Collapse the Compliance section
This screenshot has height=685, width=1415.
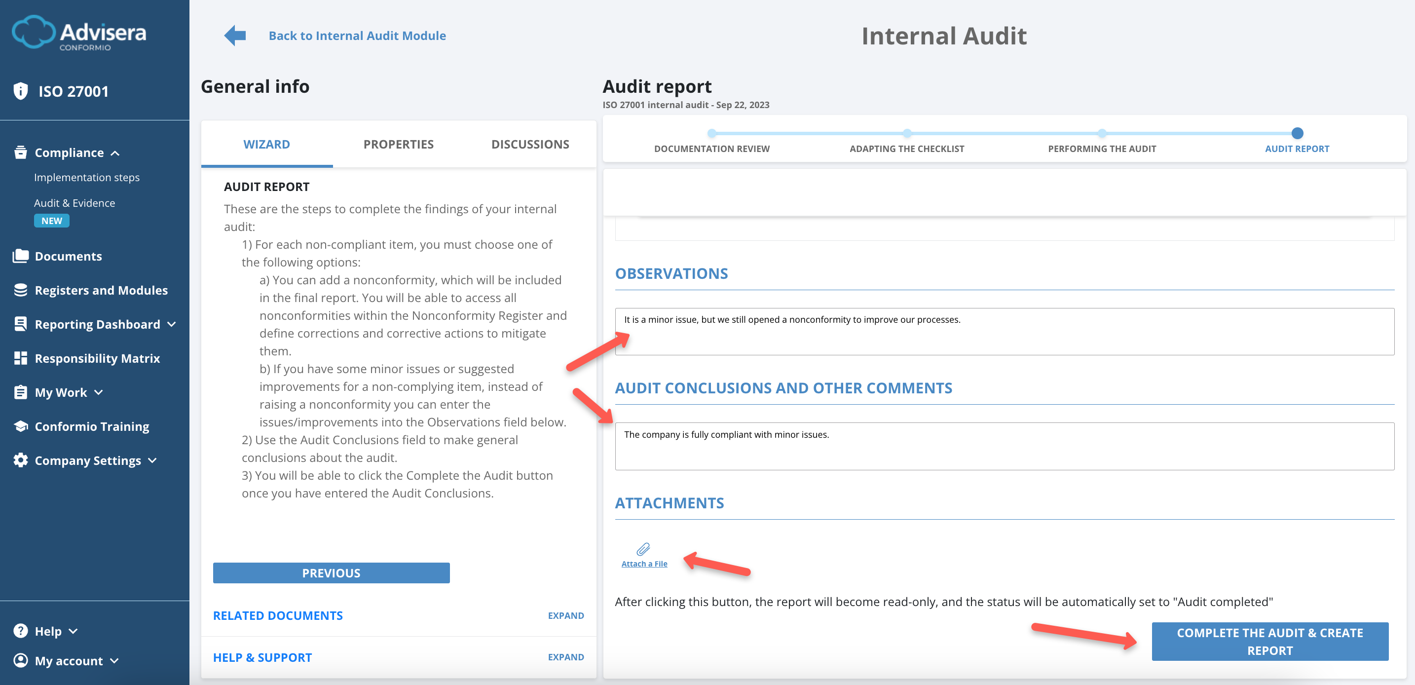pos(115,152)
